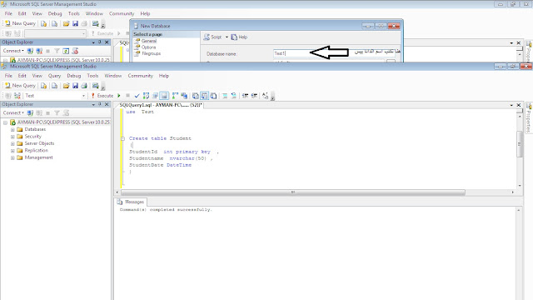This screenshot has width=533, height=300.
Task: Expand the Security folder
Action: point(12,137)
